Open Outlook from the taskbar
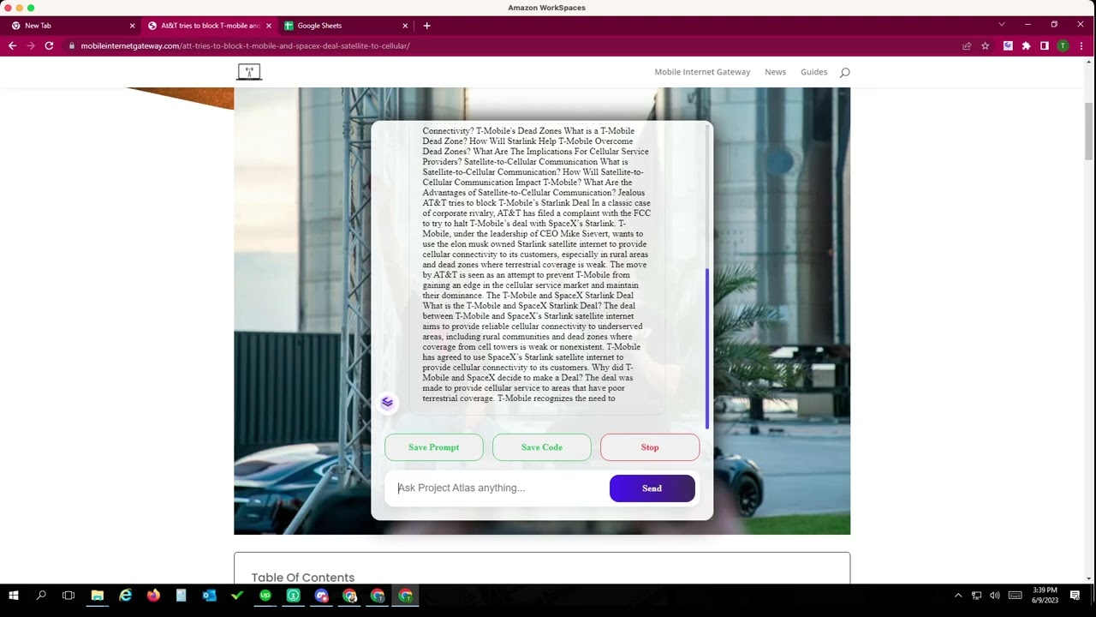The width and height of the screenshot is (1096, 617). [209, 596]
